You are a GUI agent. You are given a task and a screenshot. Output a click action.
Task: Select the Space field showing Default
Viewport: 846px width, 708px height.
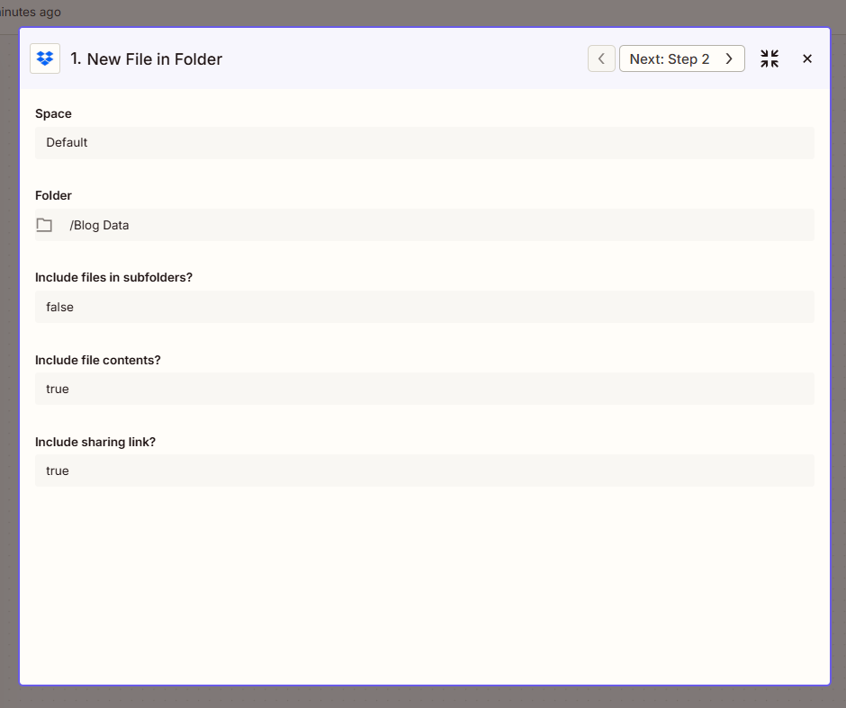pos(424,143)
